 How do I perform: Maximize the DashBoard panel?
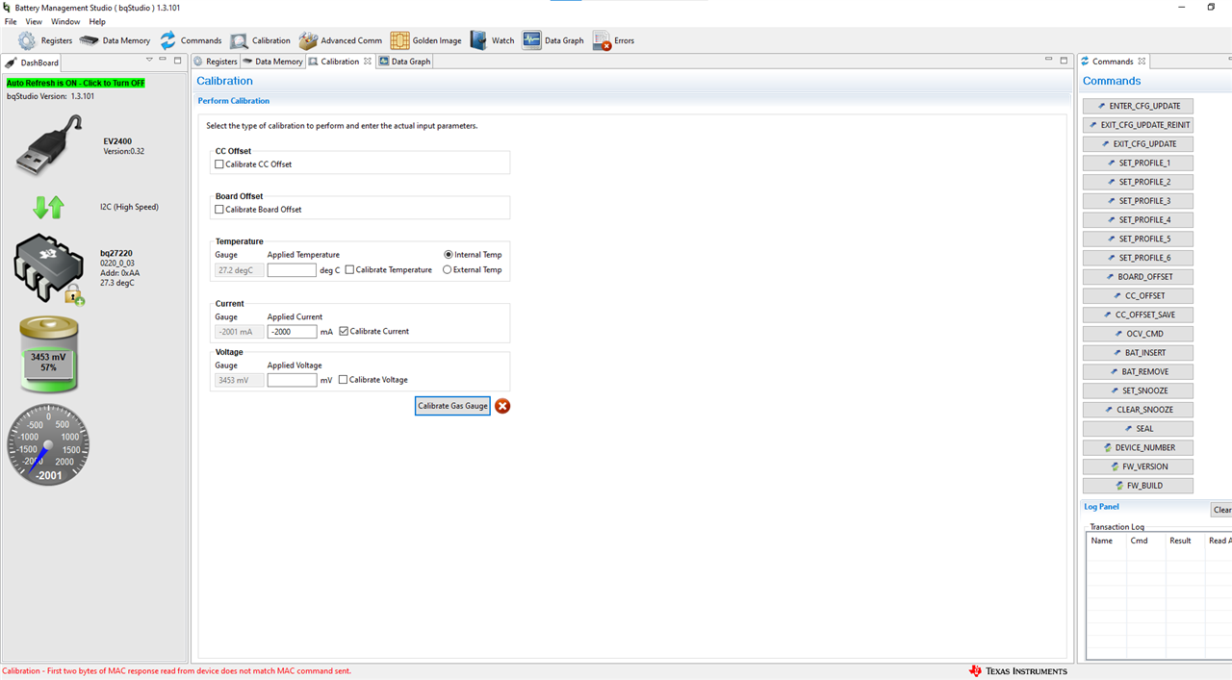[178, 60]
